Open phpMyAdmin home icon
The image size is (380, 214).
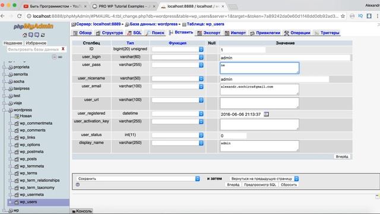(x=25, y=35)
